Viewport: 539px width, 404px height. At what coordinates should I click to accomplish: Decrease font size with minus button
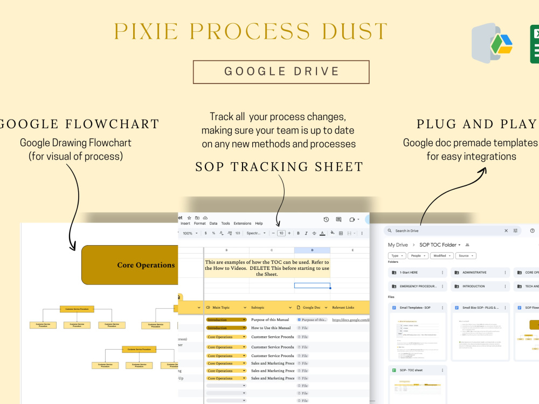point(273,233)
